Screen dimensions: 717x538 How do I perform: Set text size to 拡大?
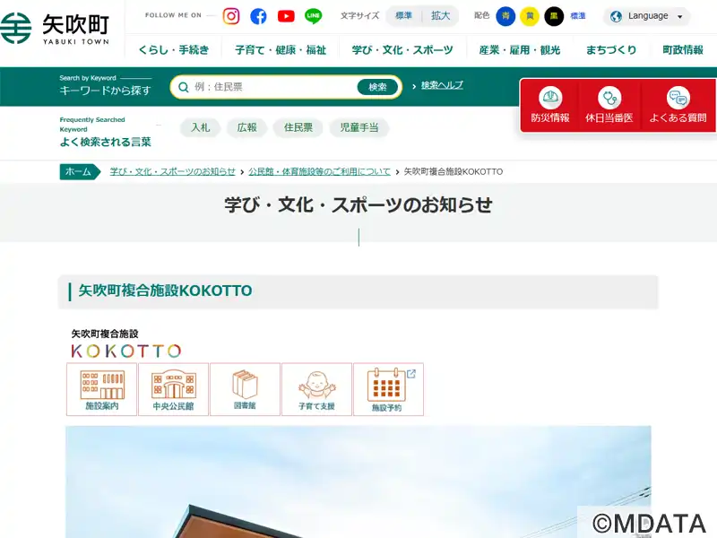(440, 16)
